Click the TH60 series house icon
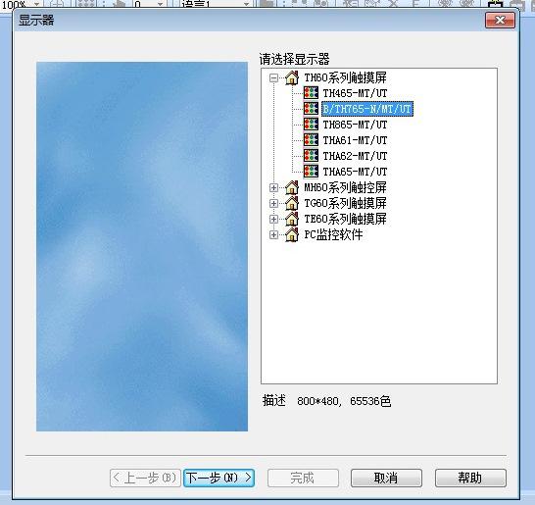 coord(292,77)
